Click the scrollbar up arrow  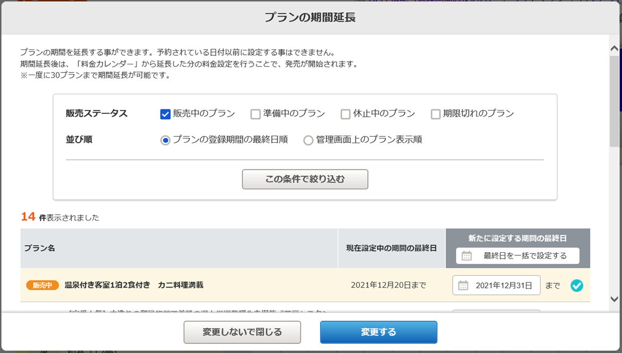pyautogui.click(x=614, y=48)
